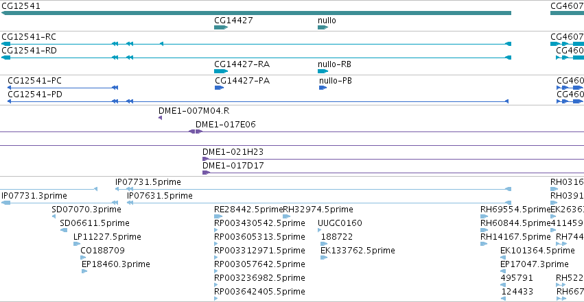
Task: Select the DME1-007M04.R small arrow glyph
Action: point(160,118)
